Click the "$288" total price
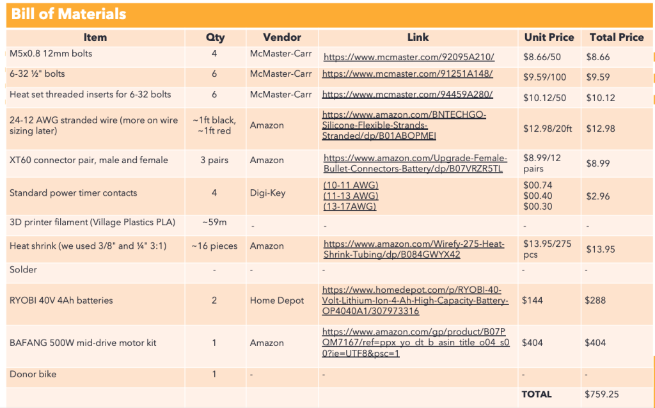Screen dimensions: 655x408 [x=596, y=301]
